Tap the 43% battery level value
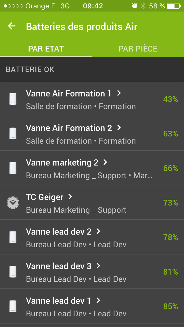The height and width of the screenshot is (327, 184). 170,99
